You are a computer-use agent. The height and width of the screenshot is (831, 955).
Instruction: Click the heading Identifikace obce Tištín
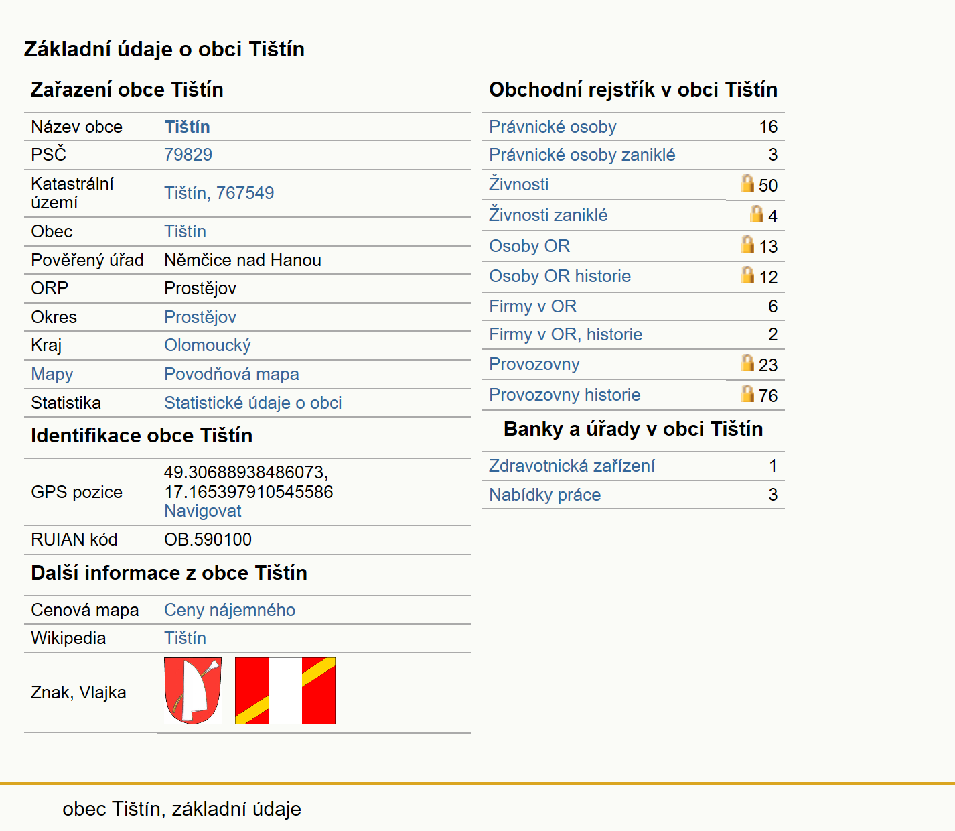(x=142, y=435)
